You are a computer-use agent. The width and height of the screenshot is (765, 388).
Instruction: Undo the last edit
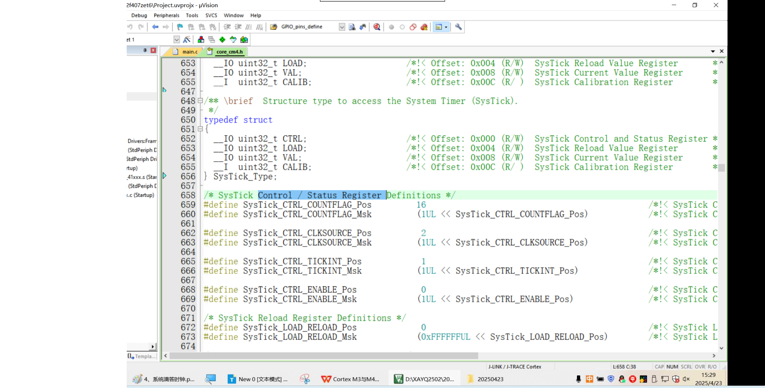point(130,26)
